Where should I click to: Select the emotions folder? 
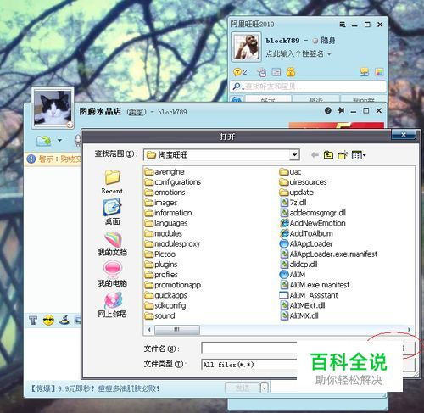coord(165,193)
